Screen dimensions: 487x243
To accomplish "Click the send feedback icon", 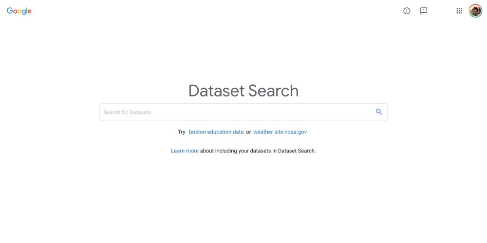I will [x=424, y=11].
